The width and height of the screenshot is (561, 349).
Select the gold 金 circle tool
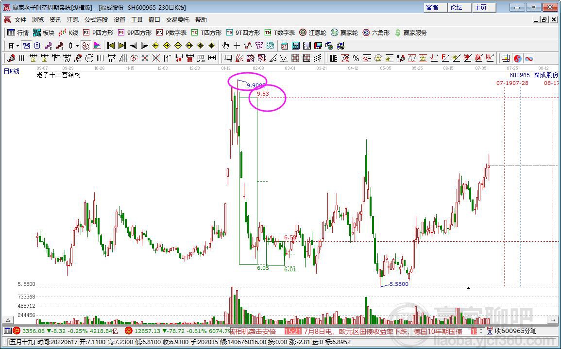pyautogui.click(x=378, y=58)
